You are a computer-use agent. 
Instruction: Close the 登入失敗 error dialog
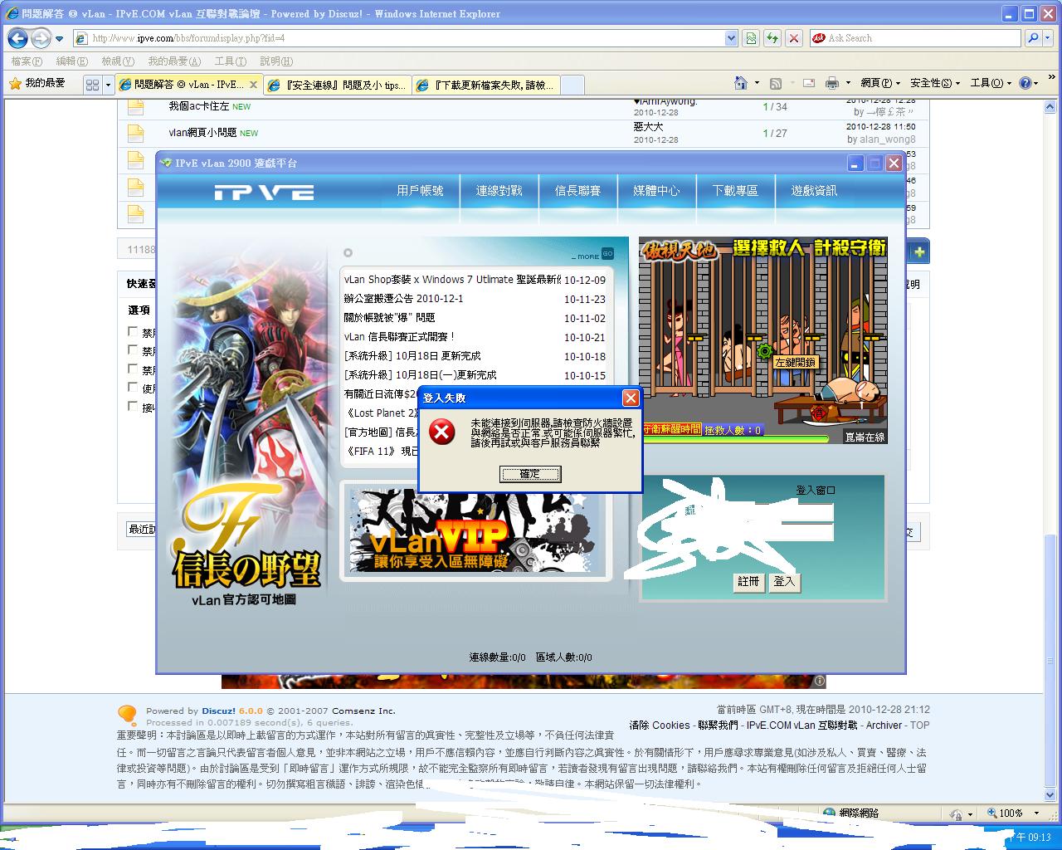tap(631, 398)
